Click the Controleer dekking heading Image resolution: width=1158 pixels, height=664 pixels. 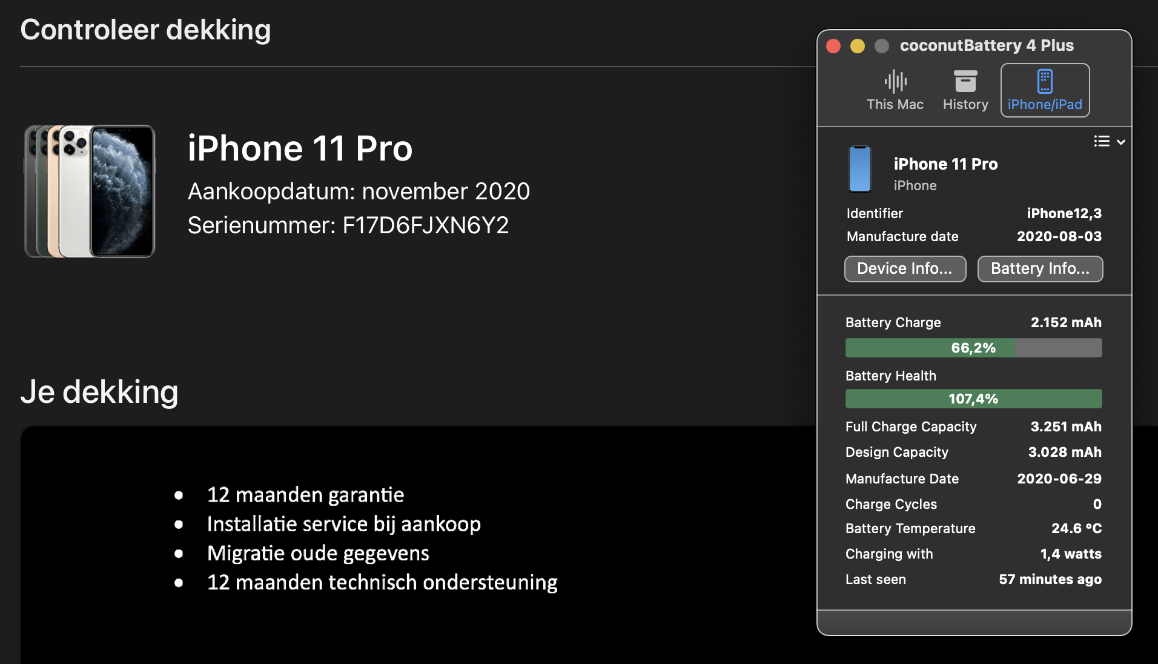145,30
